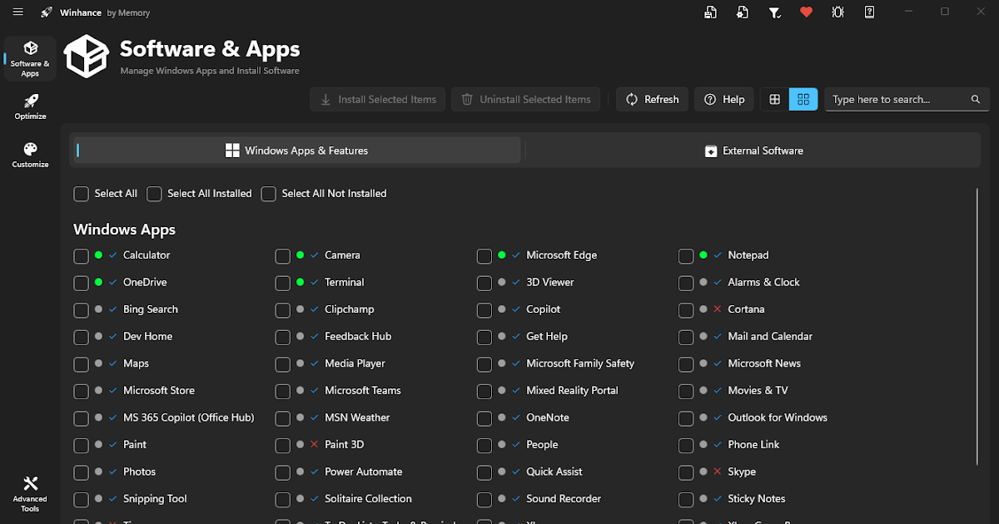The width and height of the screenshot is (999, 524).
Task: Click the save configuration file icon
Action: pos(710,12)
